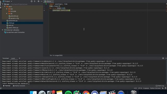Click the Python 3.8 interpreter selector
167x94 pixels.
(155, 88)
